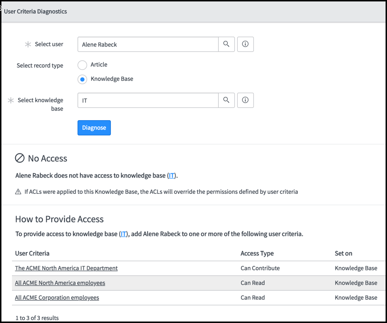Open IT link under How to Provide Access

[123, 234]
